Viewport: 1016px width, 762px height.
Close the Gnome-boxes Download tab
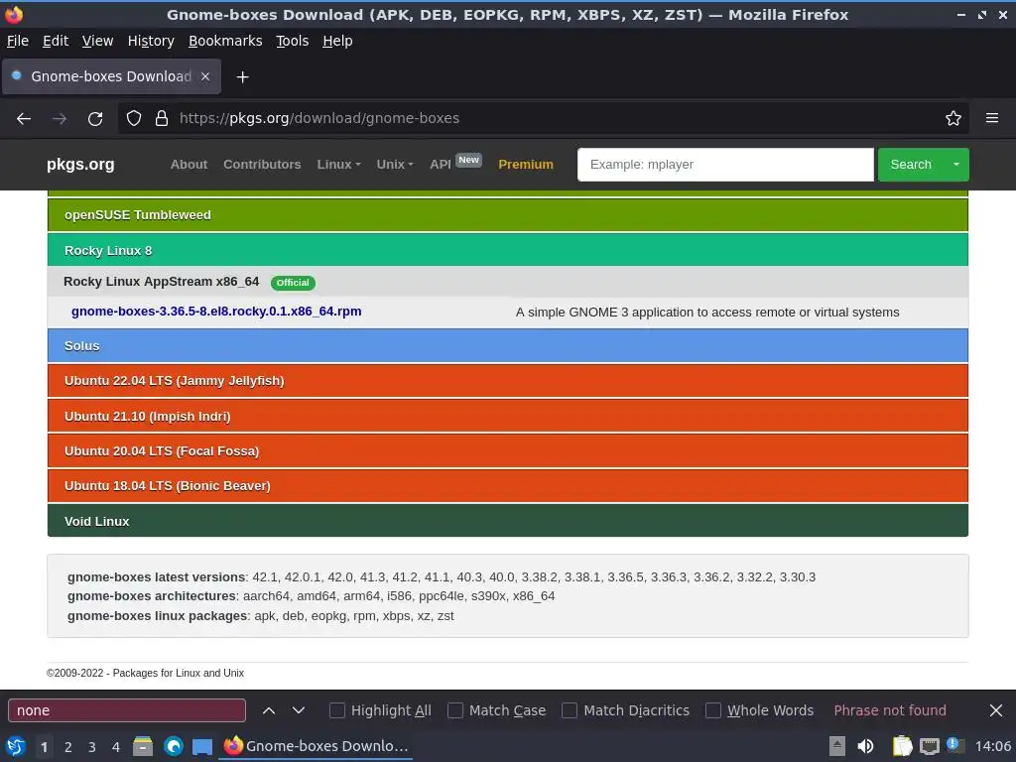click(204, 76)
